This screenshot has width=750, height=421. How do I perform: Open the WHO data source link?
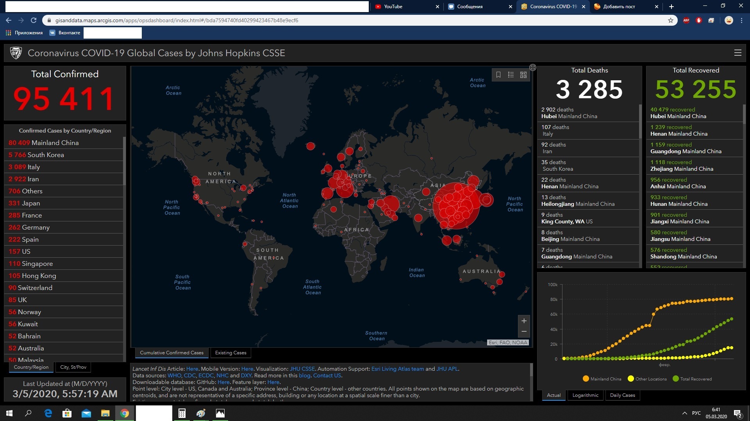click(174, 375)
